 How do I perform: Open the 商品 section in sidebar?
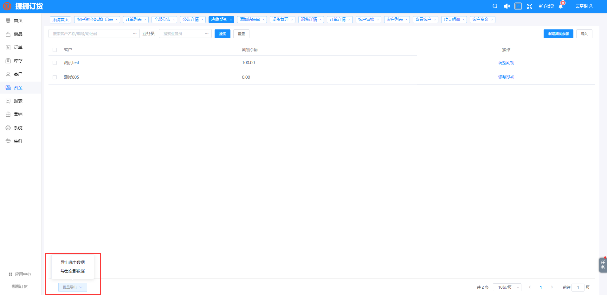coord(18,34)
